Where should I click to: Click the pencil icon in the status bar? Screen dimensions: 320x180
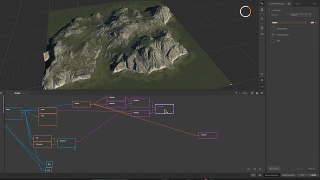coord(253,175)
